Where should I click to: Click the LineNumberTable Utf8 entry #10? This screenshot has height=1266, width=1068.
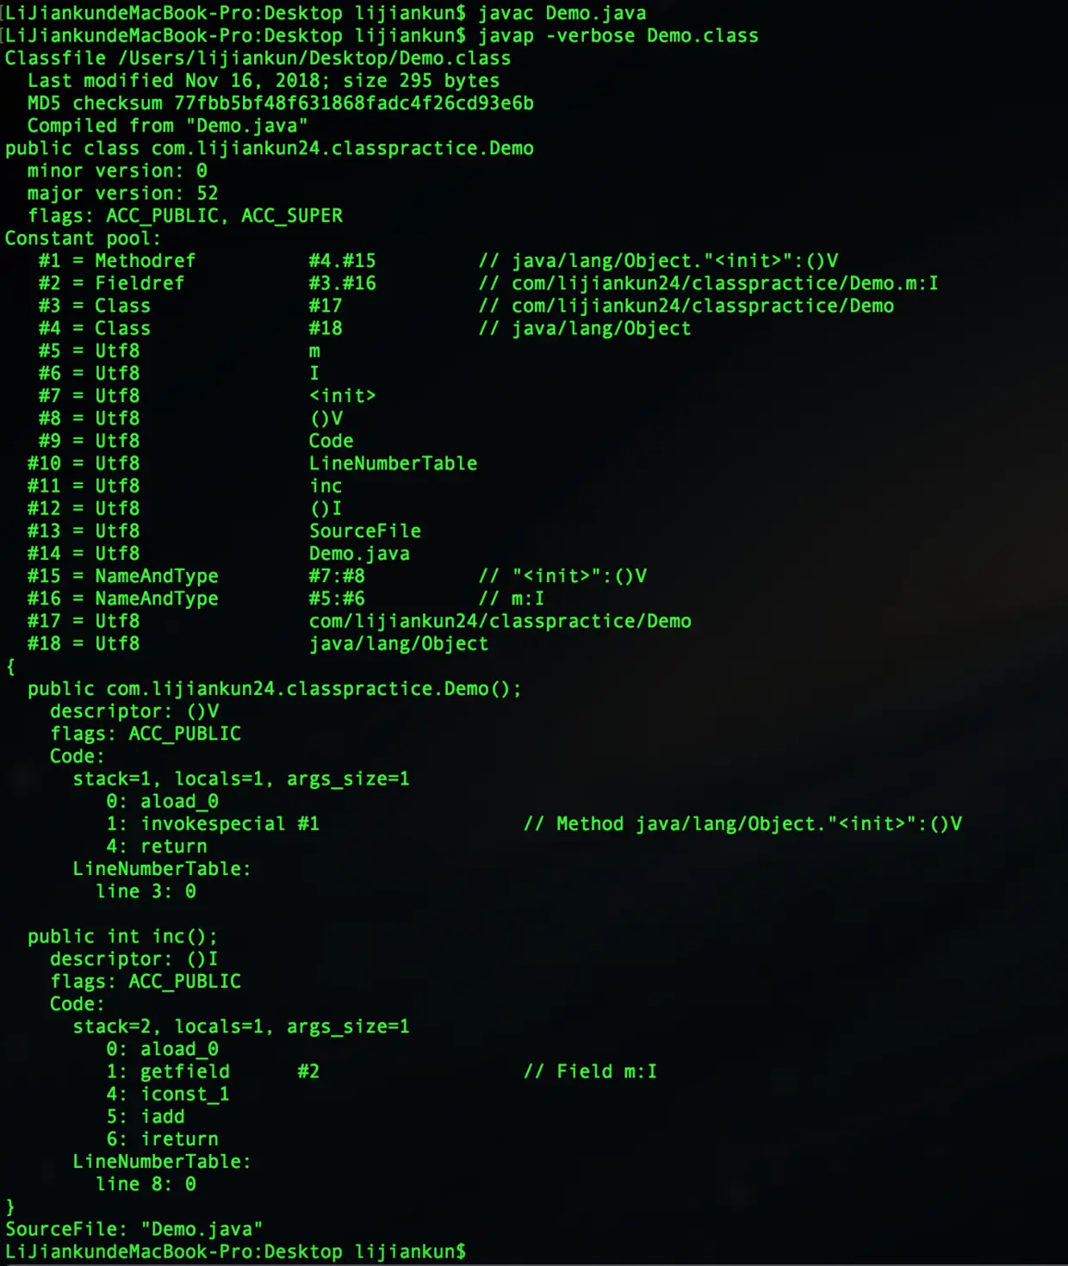point(252,463)
